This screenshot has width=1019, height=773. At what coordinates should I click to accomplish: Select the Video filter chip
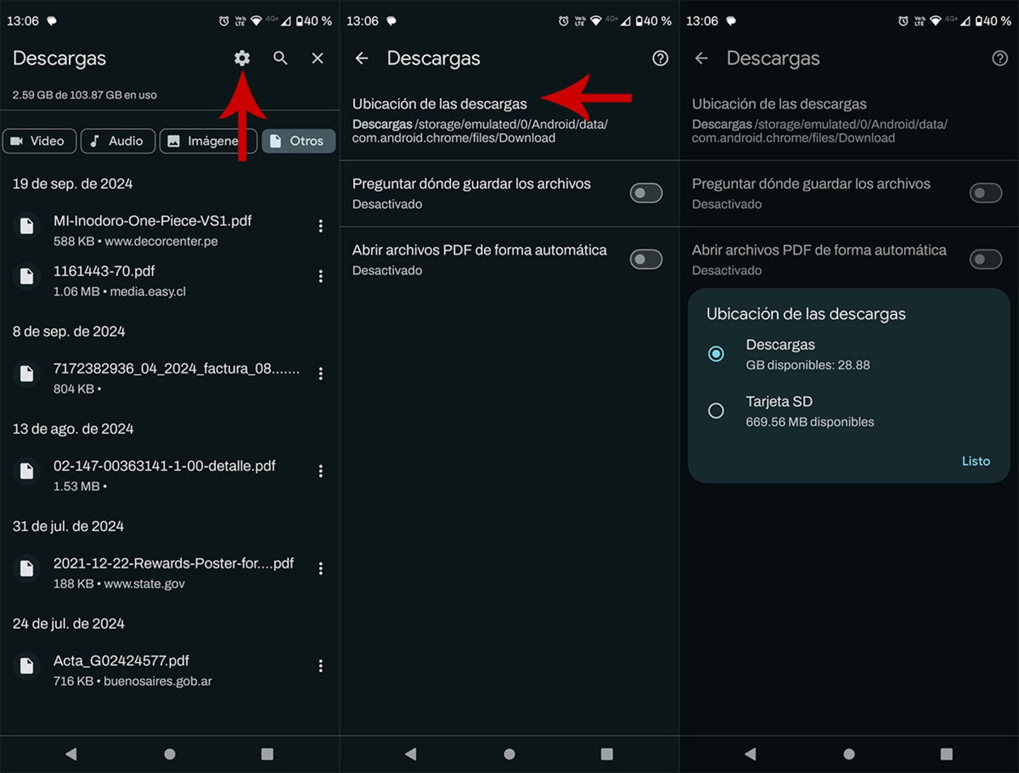point(40,141)
